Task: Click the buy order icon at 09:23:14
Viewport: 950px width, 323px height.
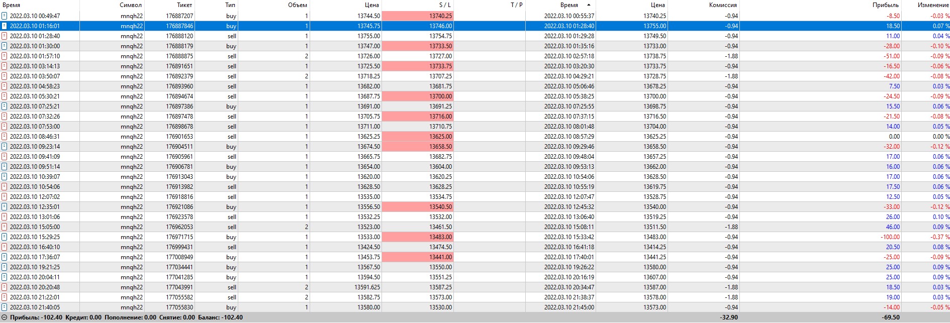Action: [x=5, y=147]
